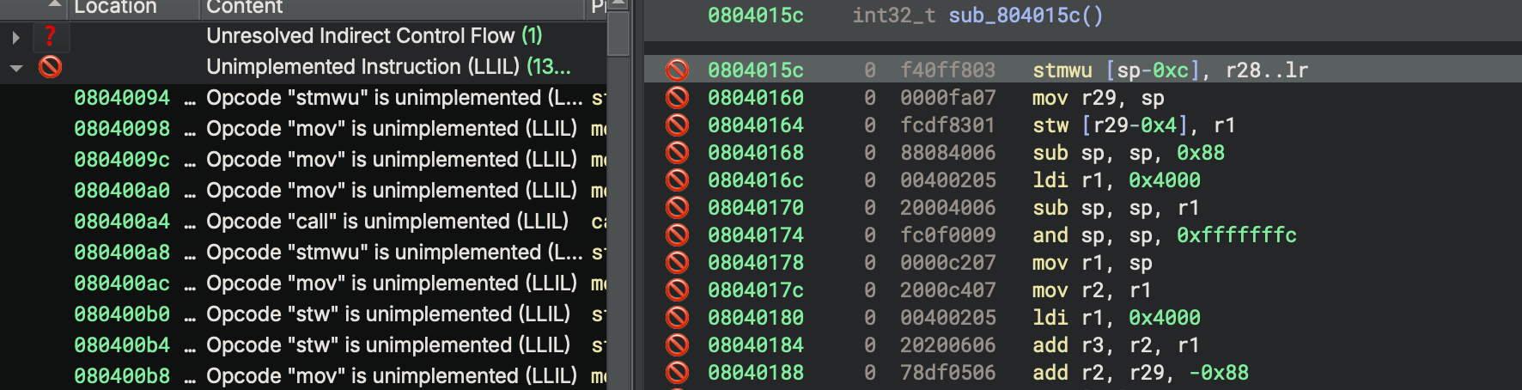
Task: Click the tag icon at address 08040188
Action: pyautogui.click(x=678, y=373)
